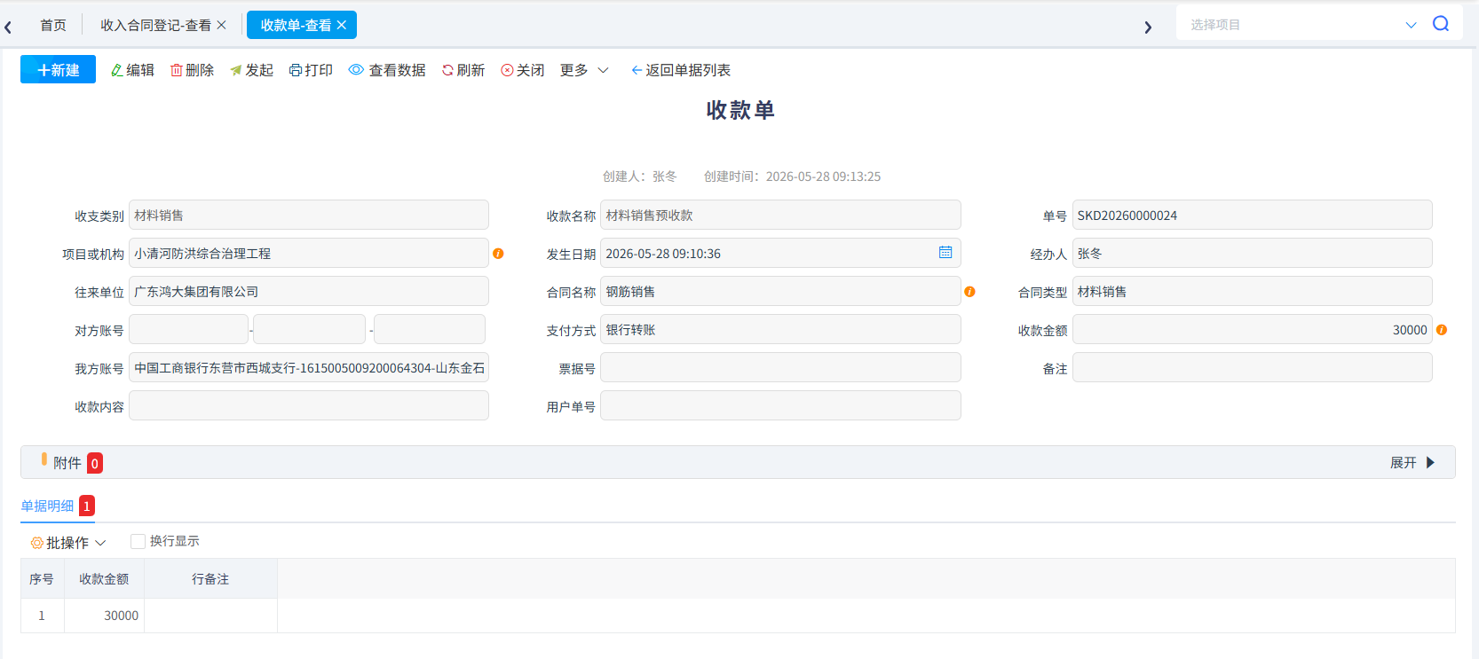Screen dimensions: 1479x659
Task: Click the 收款内容 field
Action: pos(309,405)
